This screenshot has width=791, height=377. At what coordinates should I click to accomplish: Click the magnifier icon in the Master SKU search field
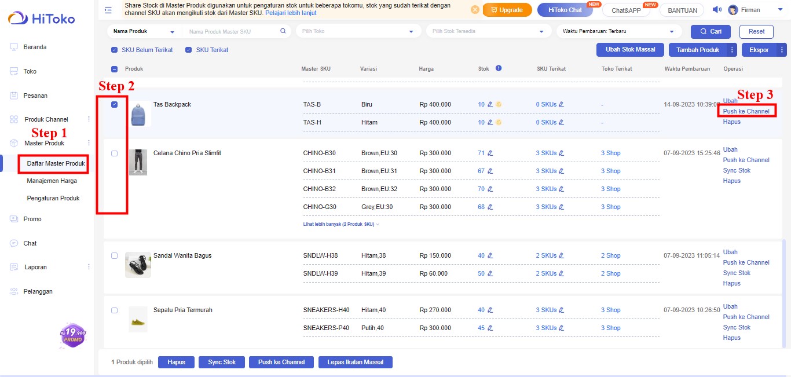coord(283,31)
